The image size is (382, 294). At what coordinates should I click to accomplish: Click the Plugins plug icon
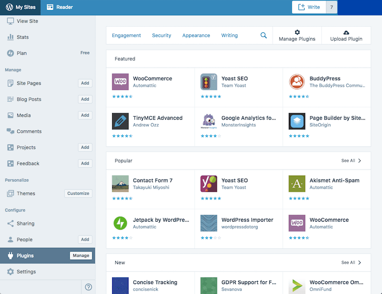click(11, 255)
